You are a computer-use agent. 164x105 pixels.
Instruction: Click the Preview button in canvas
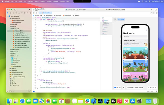pyautogui.click(x=121, y=19)
